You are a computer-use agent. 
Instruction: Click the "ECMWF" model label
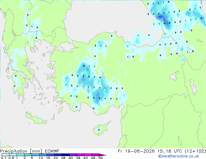[x=52, y=151]
